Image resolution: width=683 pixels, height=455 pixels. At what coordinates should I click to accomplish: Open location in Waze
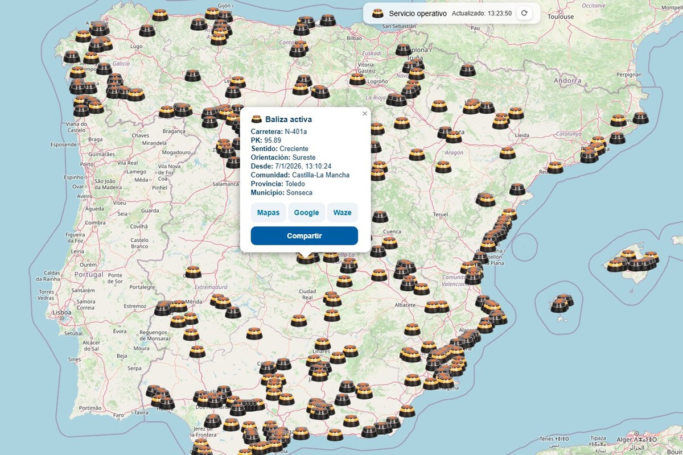[x=342, y=212]
